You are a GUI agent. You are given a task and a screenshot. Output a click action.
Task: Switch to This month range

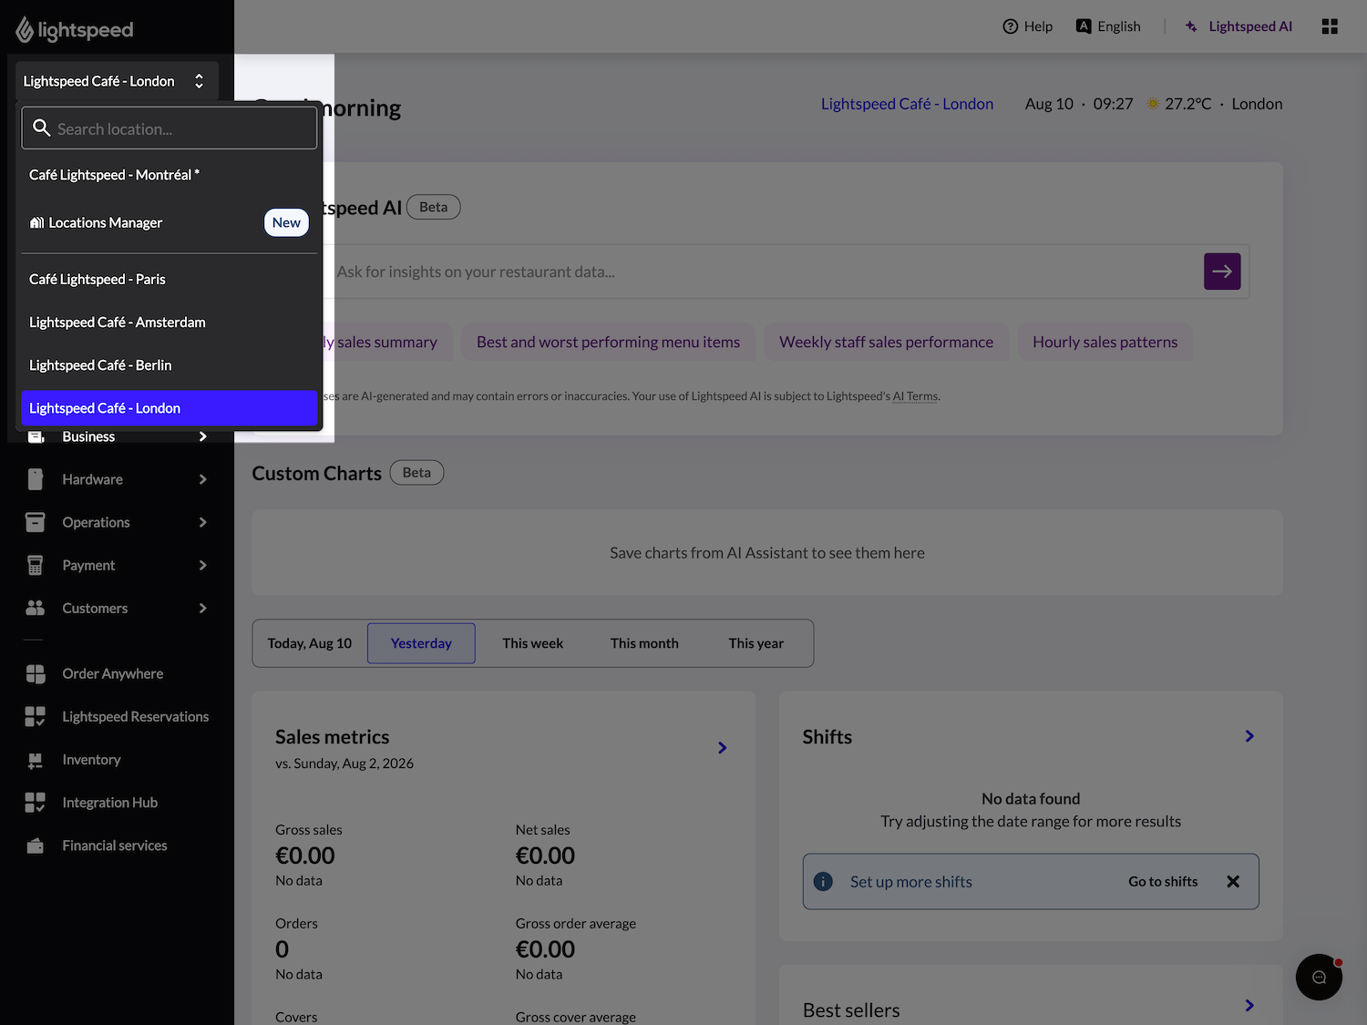[x=644, y=643]
